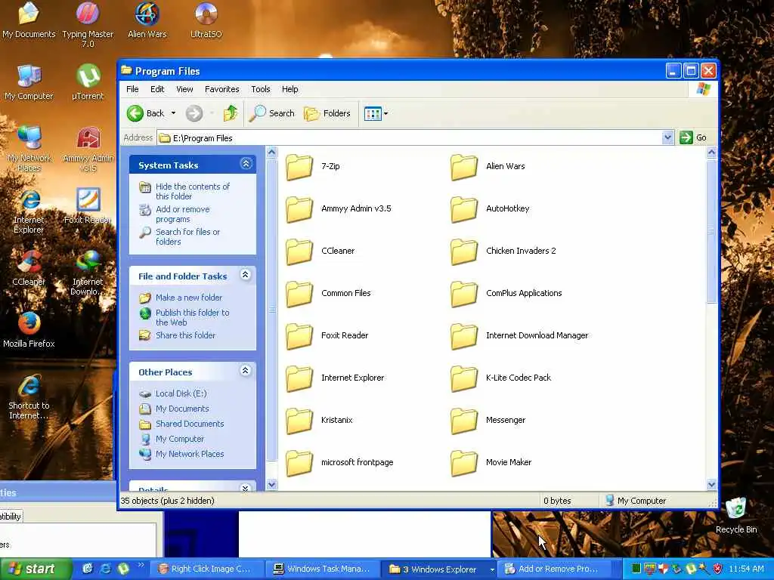Image resolution: width=774 pixels, height=580 pixels.
Task: Select the Mozilla Firefox desktop icon
Action: tap(29, 330)
